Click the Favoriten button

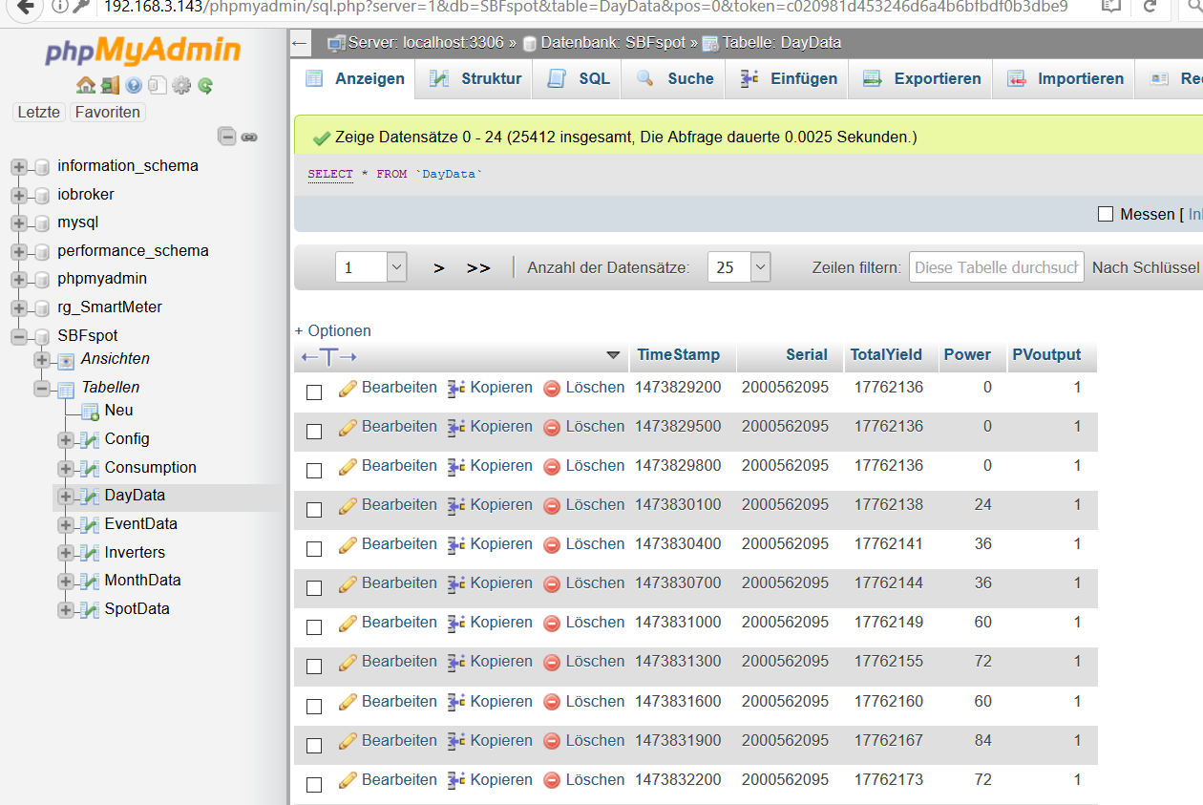[x=108, y=112]
